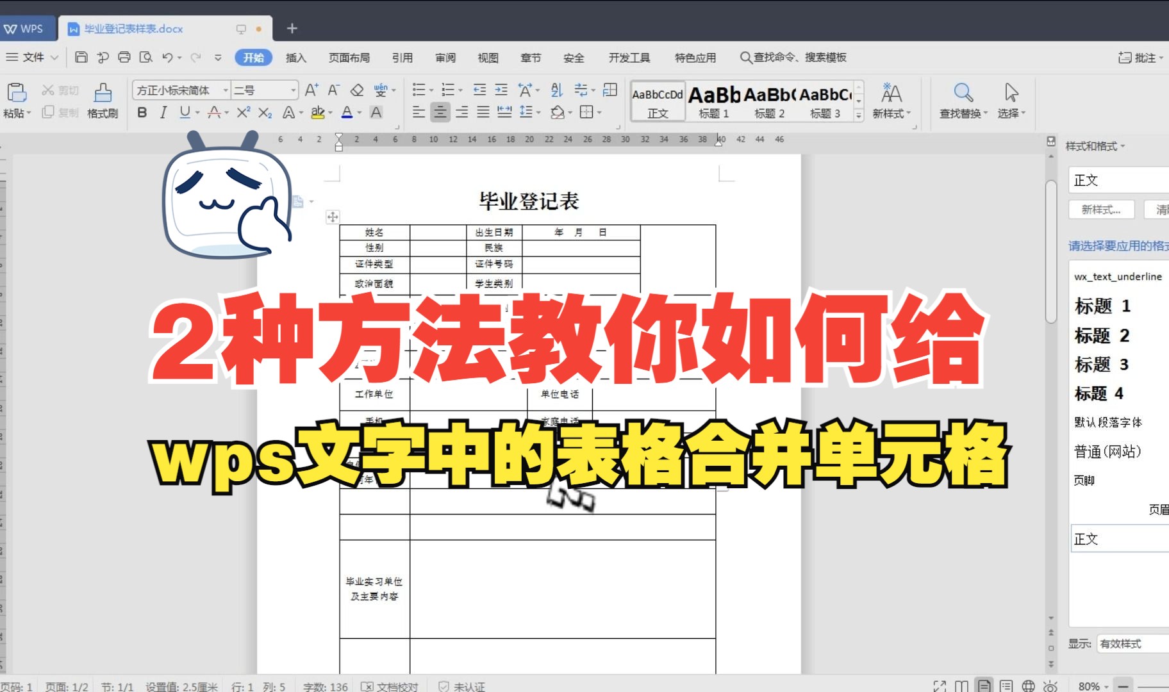
Task: Click the zoom out minus on zoom slider
Action: tap(1122, 685)
